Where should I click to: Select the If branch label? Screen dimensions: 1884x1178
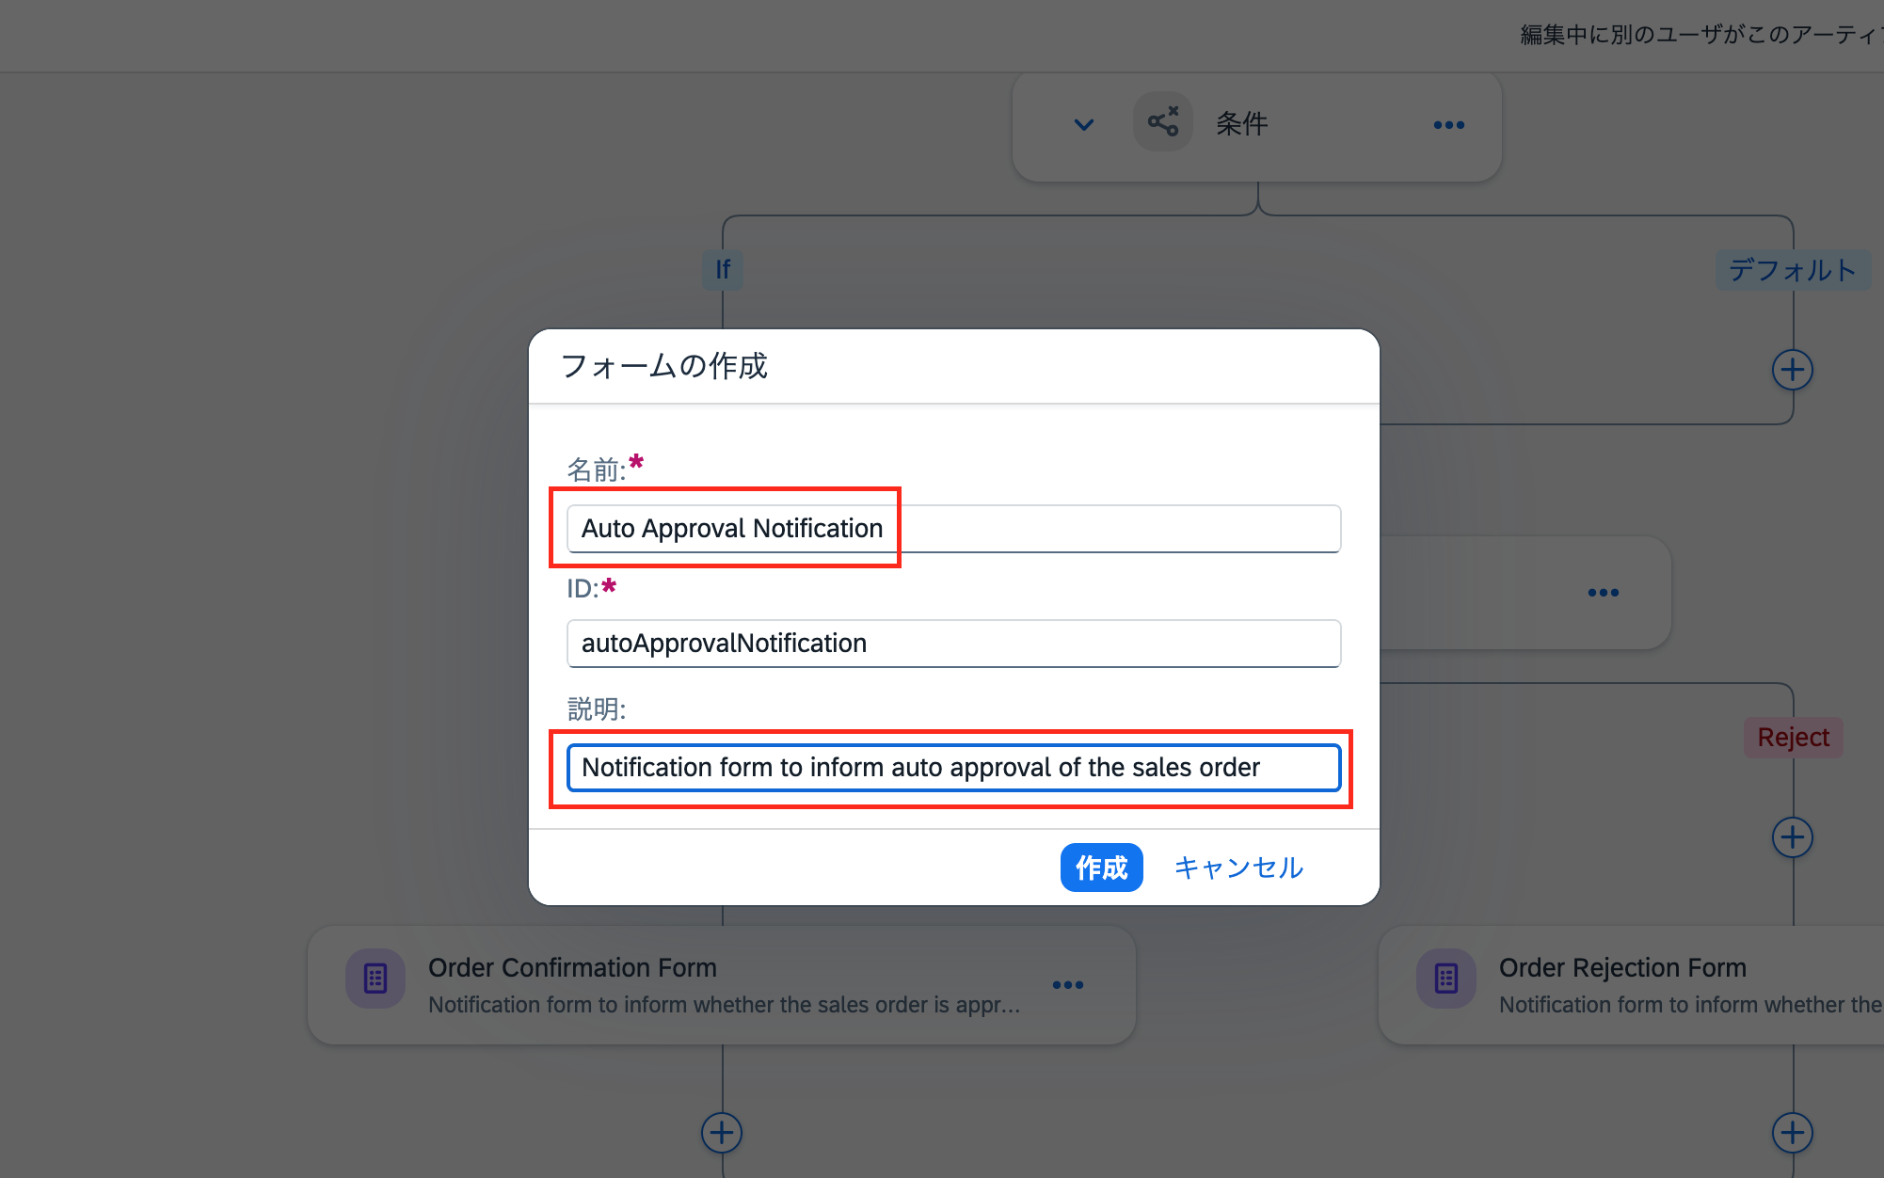[722, 270]
